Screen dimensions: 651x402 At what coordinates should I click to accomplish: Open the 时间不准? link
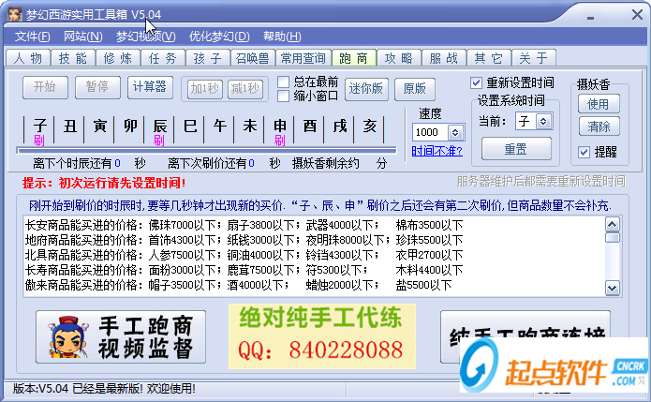436,151
